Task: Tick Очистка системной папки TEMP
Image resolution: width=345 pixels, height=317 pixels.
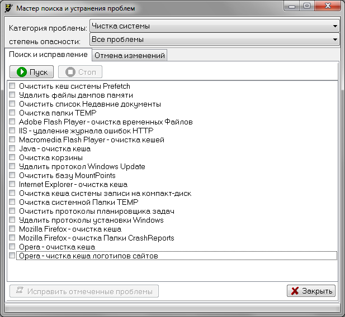Action: tap(12, 202)
